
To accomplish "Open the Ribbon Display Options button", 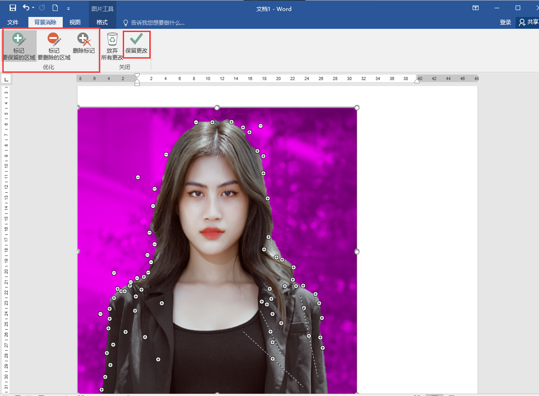I will pyautogui.click(x=476, y=8).
